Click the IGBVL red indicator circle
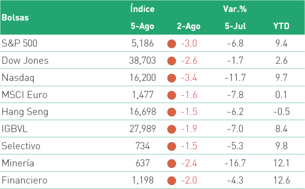305x189 pixels. pos(172,129)
